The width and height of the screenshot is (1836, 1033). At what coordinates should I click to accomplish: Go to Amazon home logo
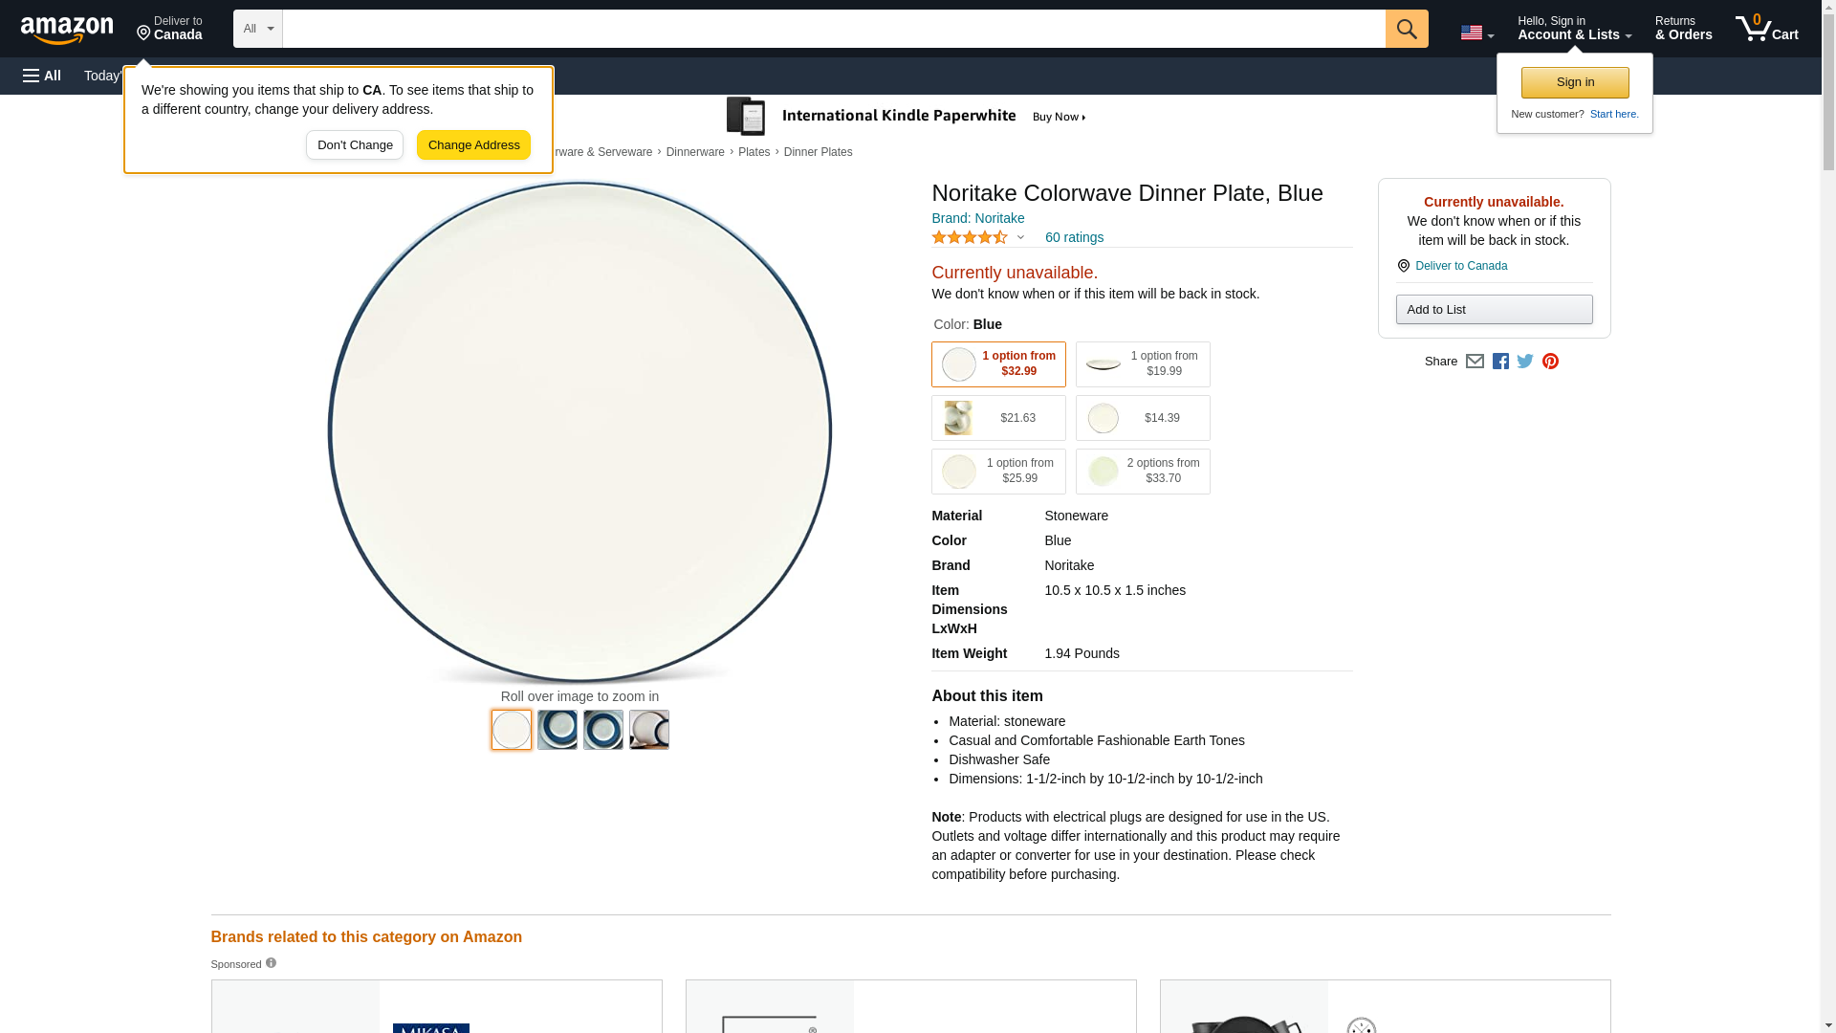pyautogui.click(x=67, y=30)
